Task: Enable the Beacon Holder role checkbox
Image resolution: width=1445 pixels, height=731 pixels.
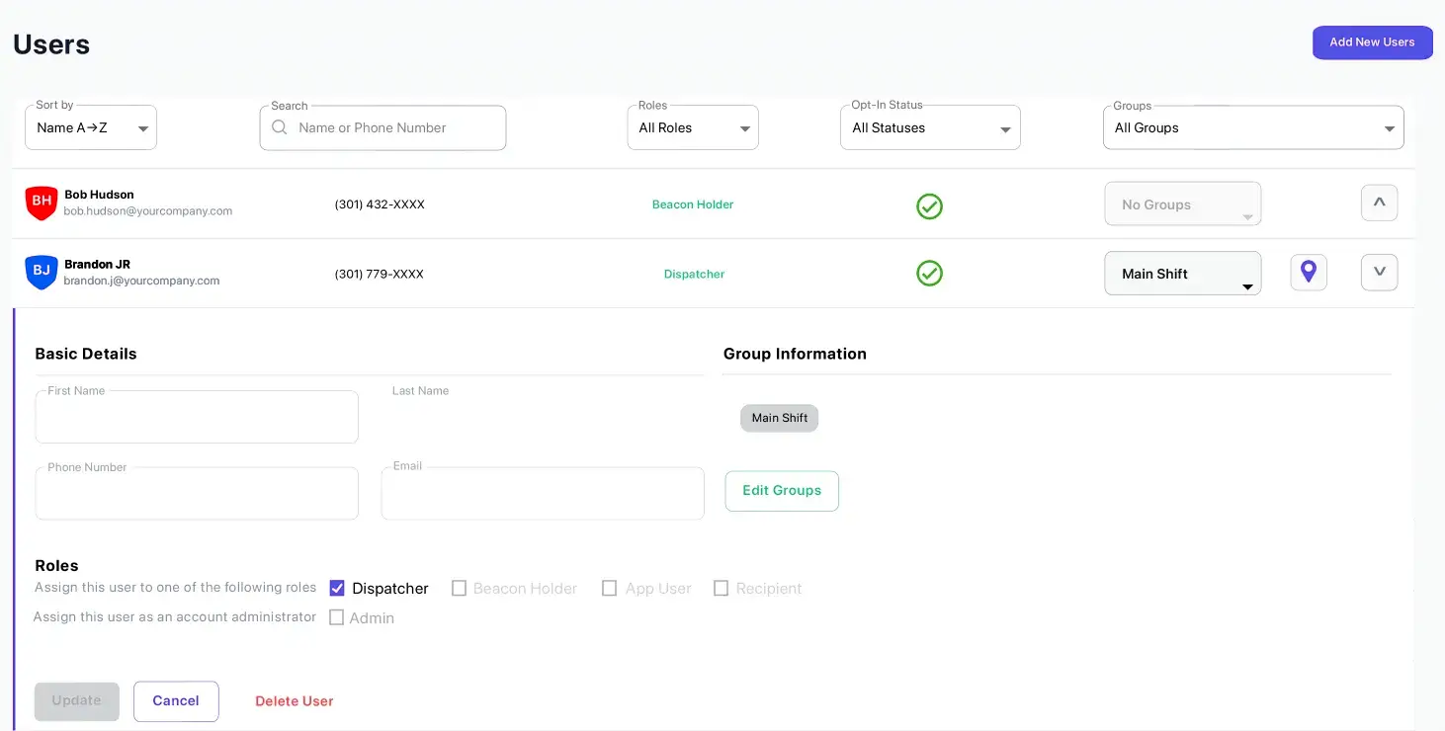Action: 459,588
